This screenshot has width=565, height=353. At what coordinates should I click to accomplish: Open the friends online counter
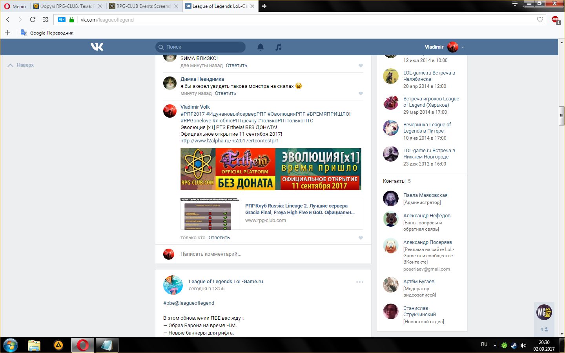pos(544,329)
